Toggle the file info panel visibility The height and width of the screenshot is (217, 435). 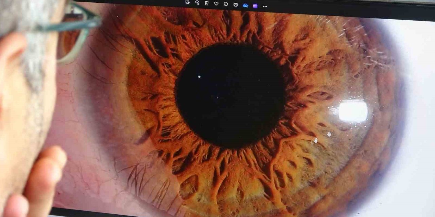point(226,3)
